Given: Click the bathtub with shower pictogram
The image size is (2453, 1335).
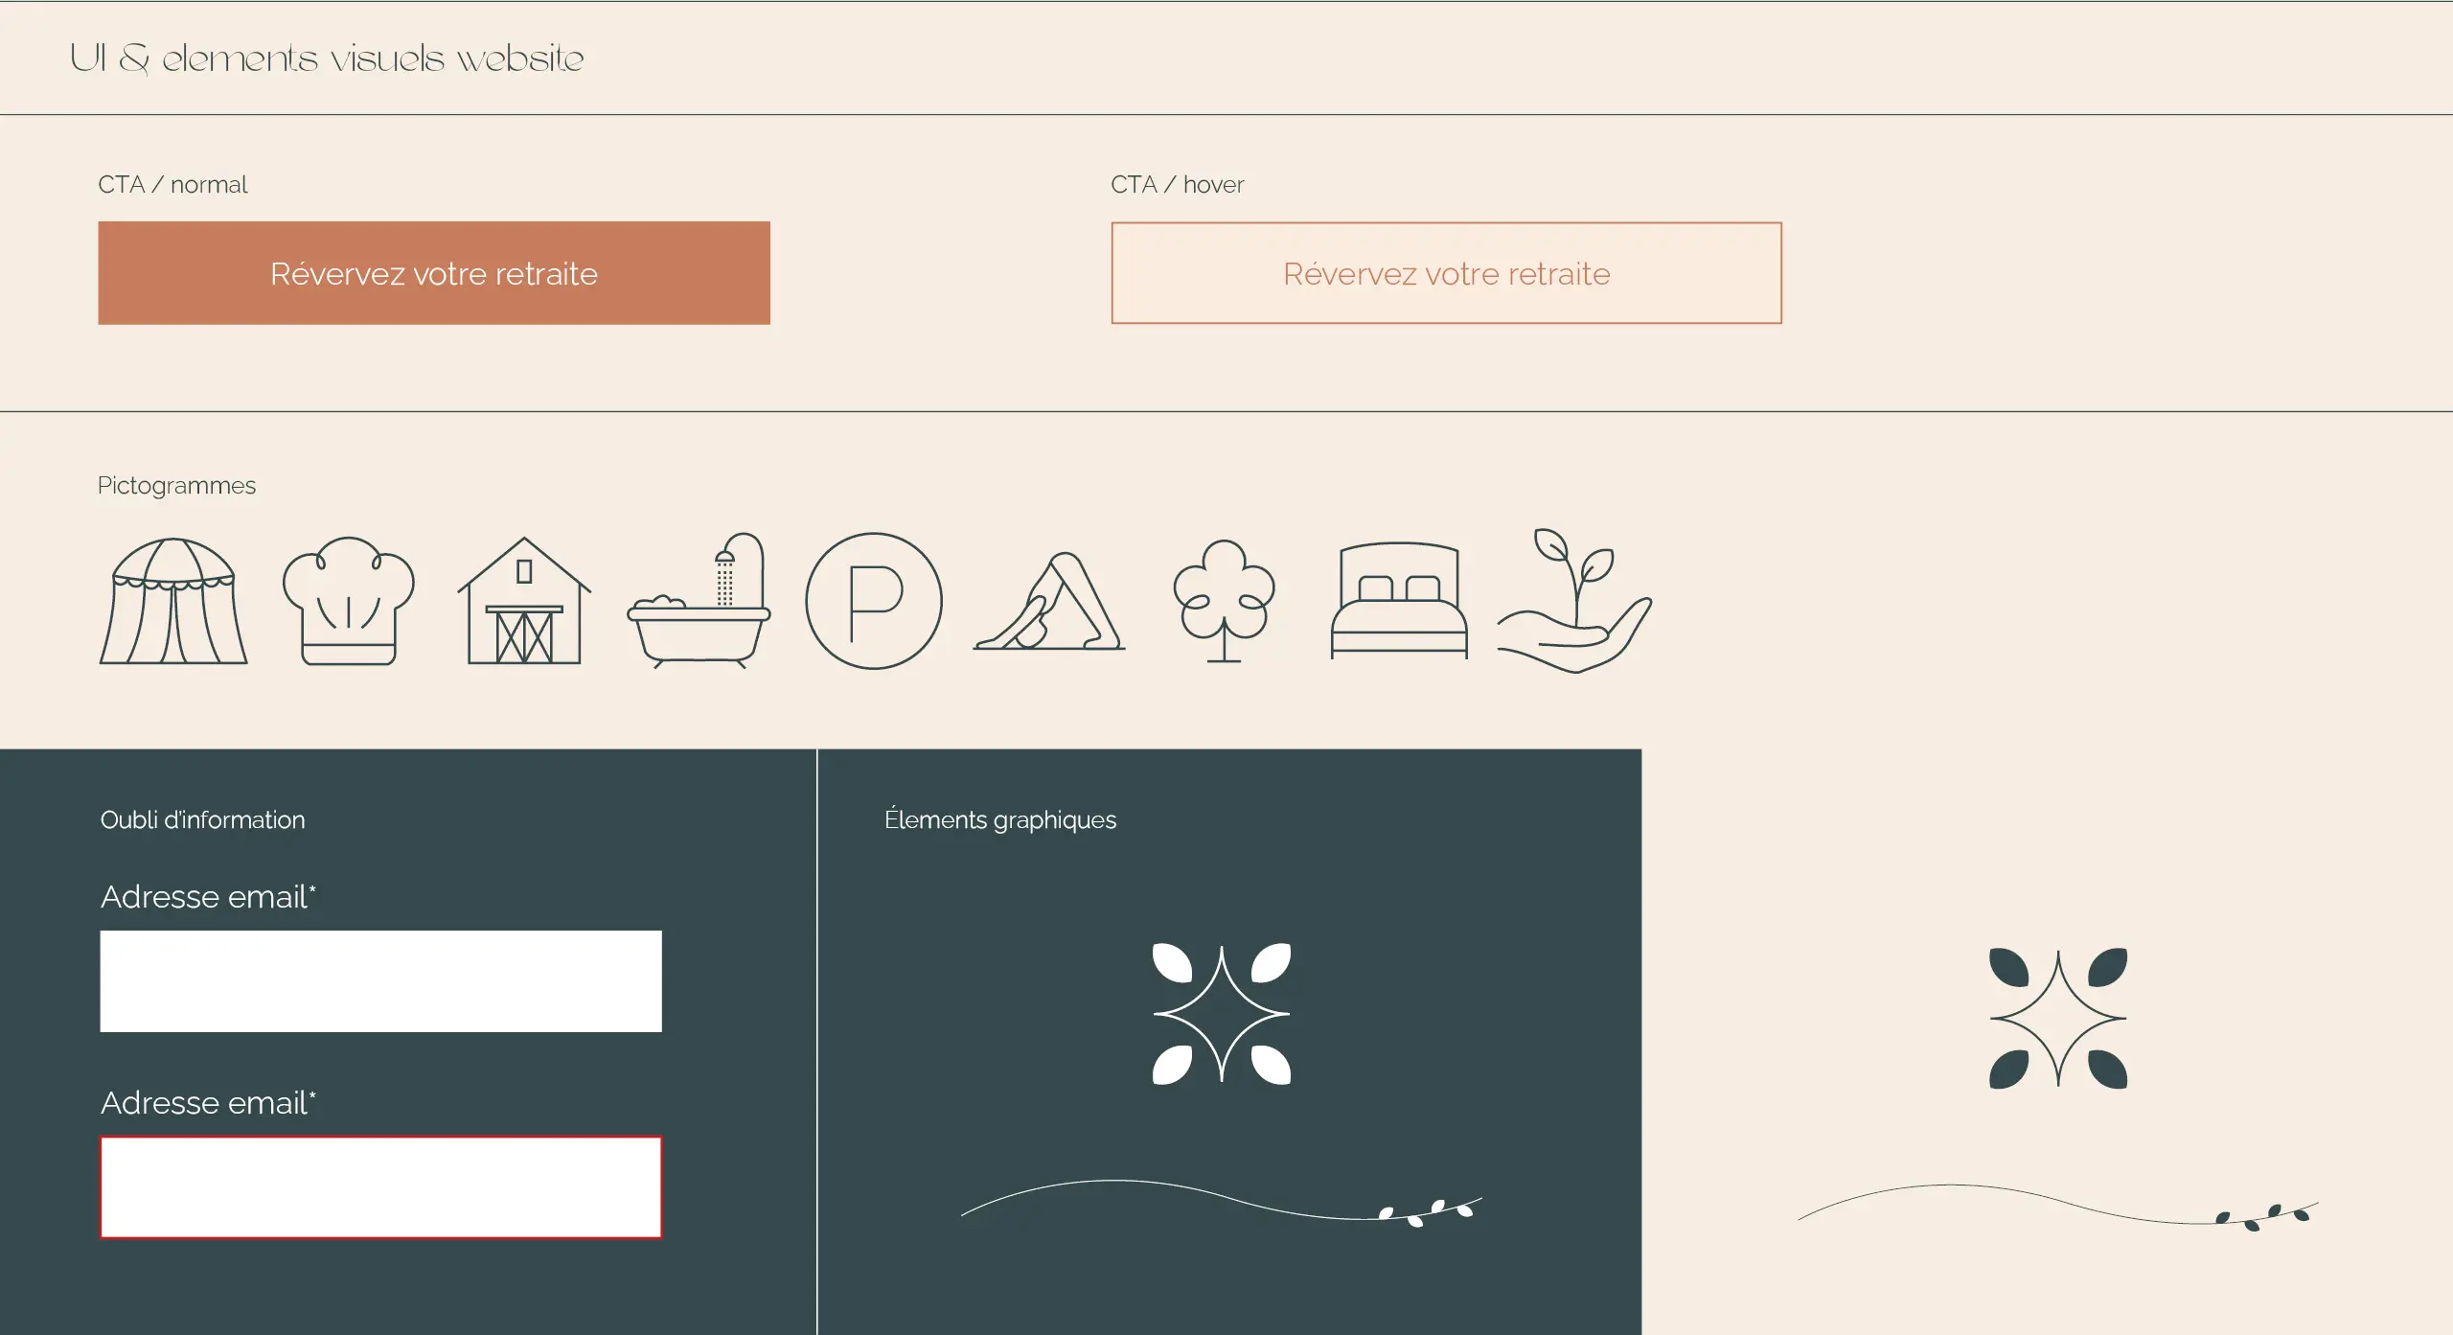Looking at the screenshot, I should 699,601.
